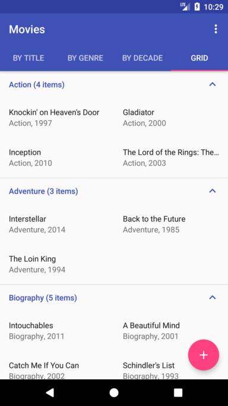Open recent apps square button
This screenshot has height=406, width=228.
pyautogui.click(x=178, y=392)
